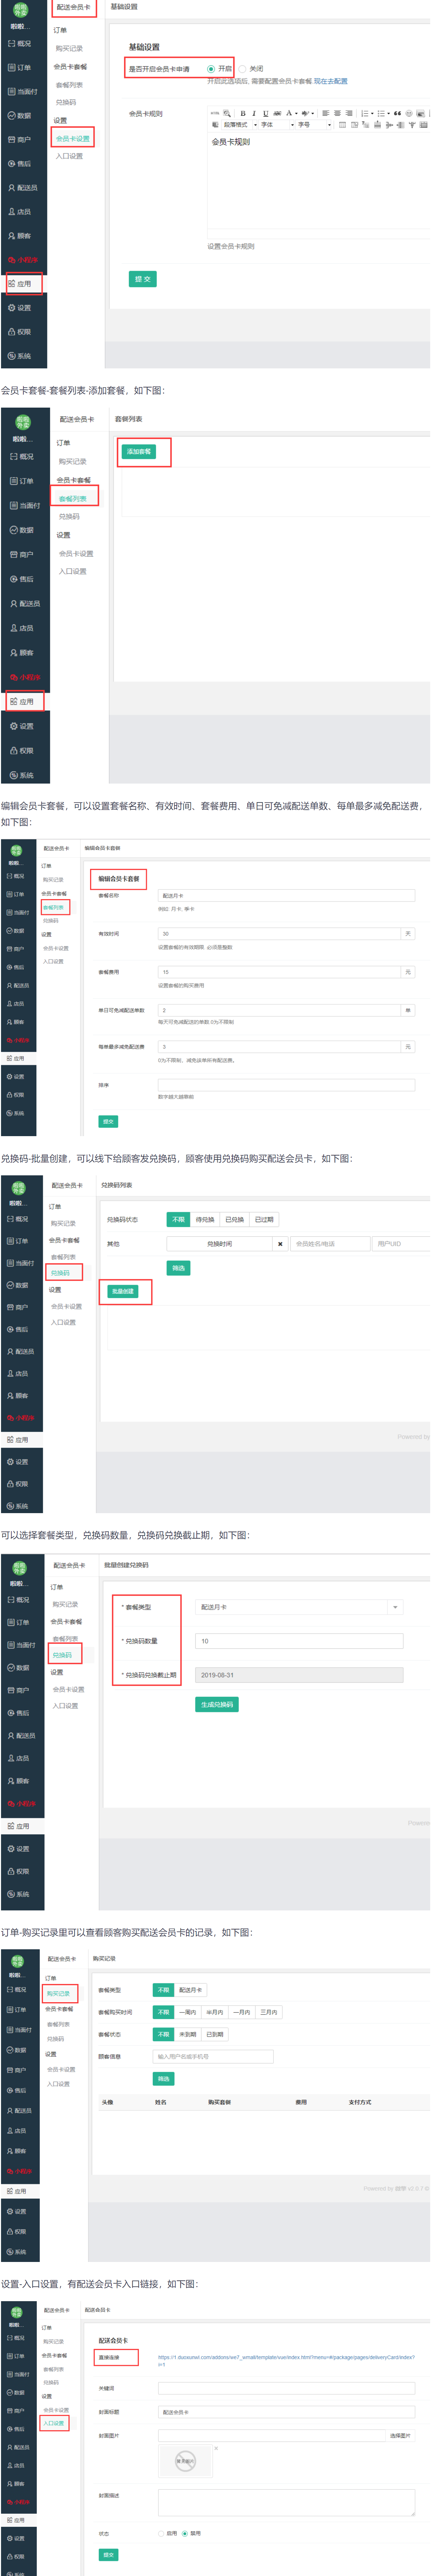Click 生成兑换码 button

click(x=217, y=1705)
